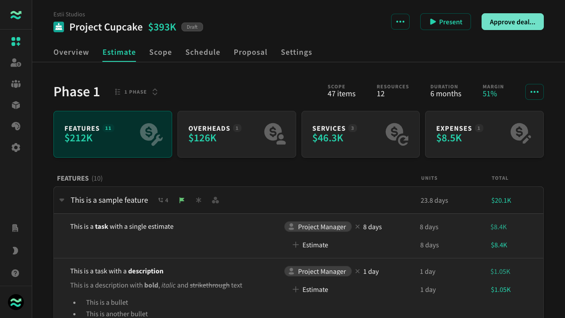The width and height of the screenshot is (565, 318).
Task: Click the round wave avatar at sidebar bottom
Action: tap(16, 302)
